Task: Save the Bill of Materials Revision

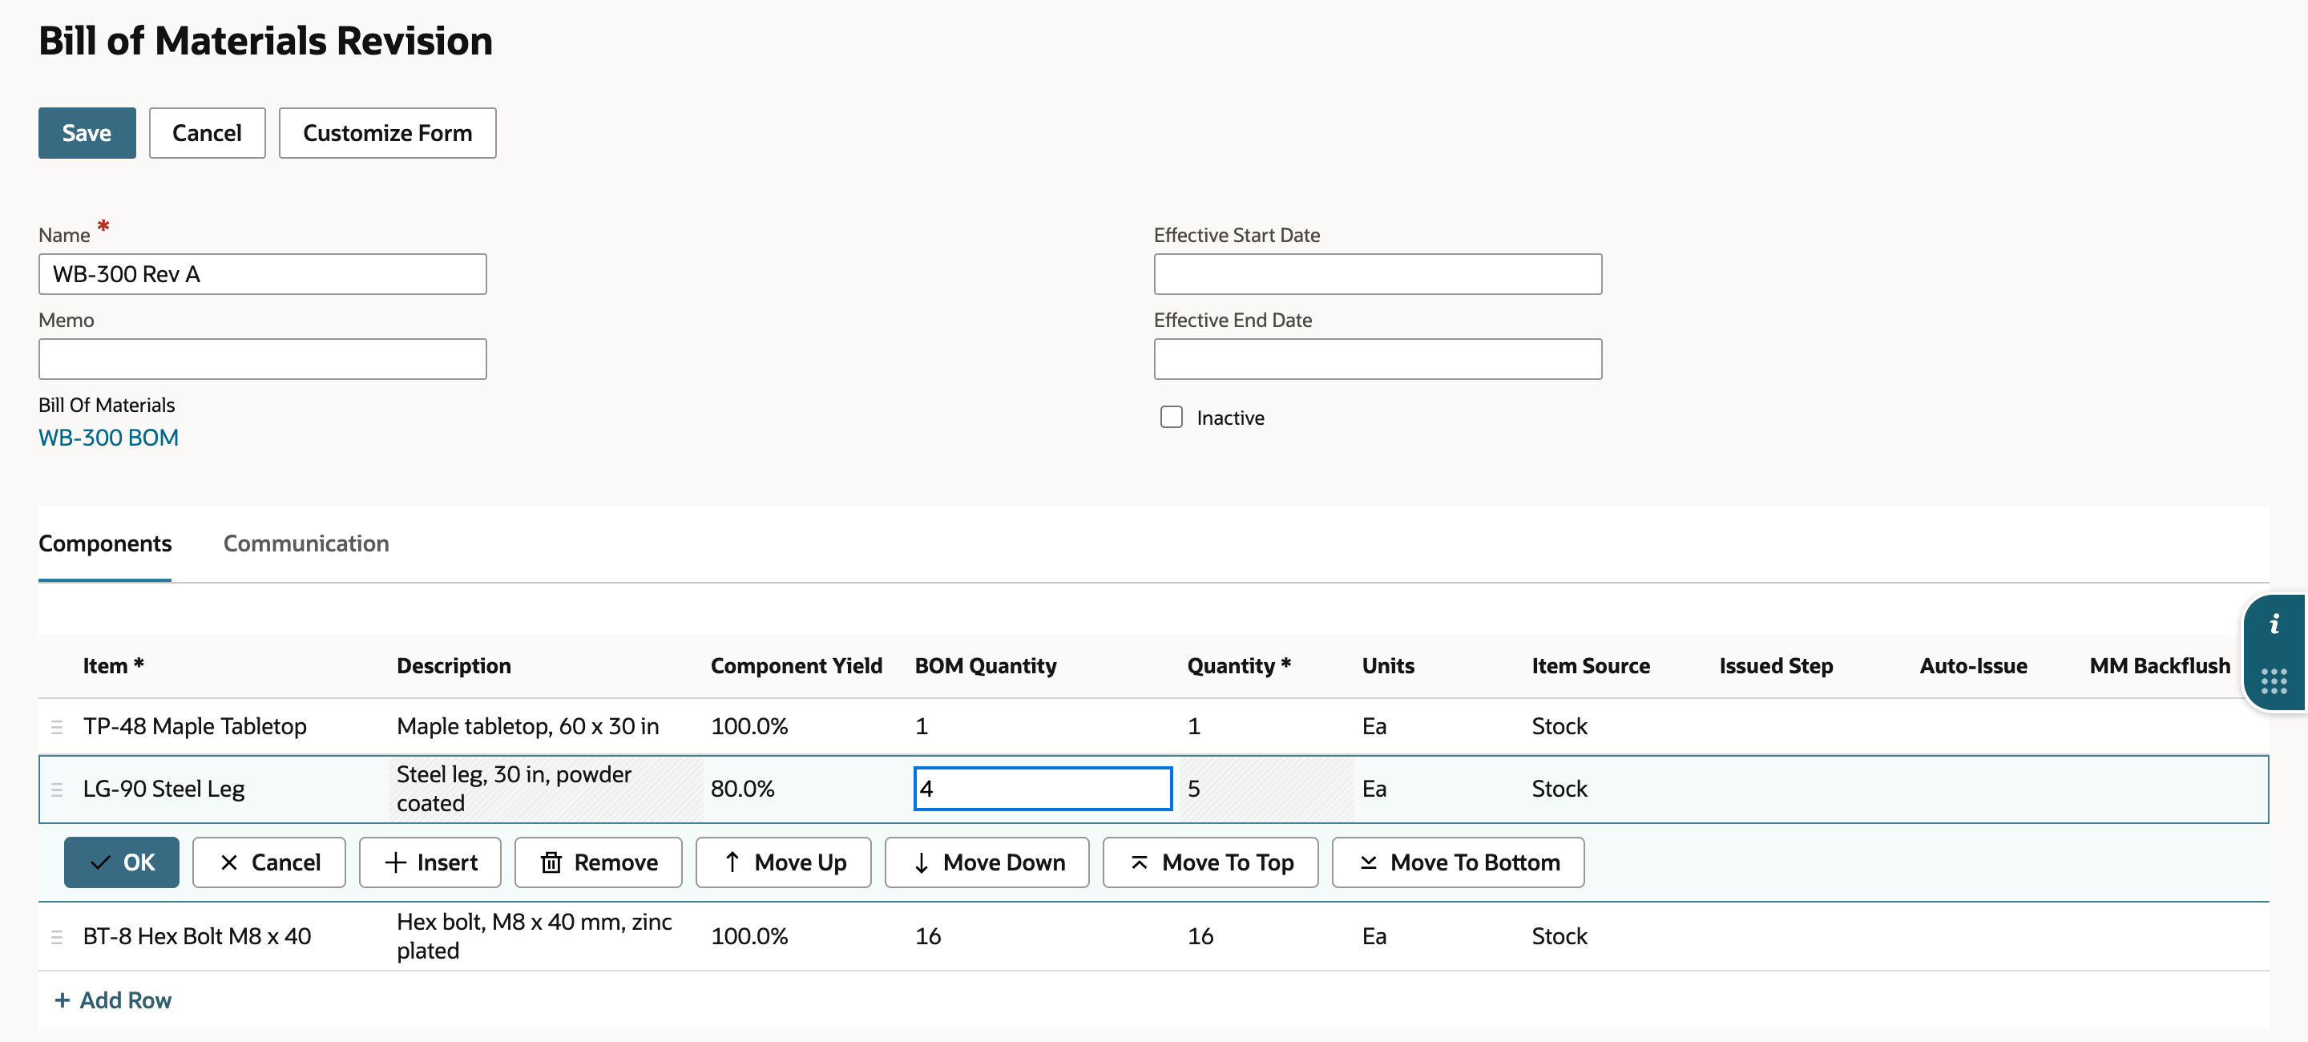Action: point(87,132)
